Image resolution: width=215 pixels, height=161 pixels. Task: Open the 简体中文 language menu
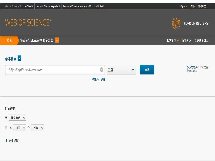click(x=203, y=6)
